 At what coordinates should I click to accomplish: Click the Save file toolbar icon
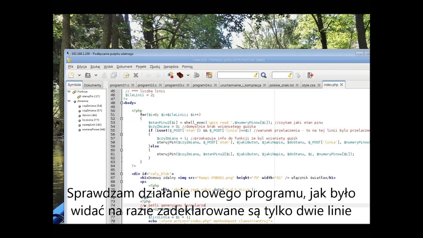pos(104,75)
